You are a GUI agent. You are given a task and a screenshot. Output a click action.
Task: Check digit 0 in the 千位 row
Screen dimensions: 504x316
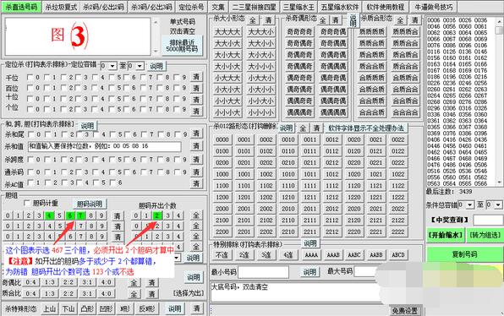point(30,78)
